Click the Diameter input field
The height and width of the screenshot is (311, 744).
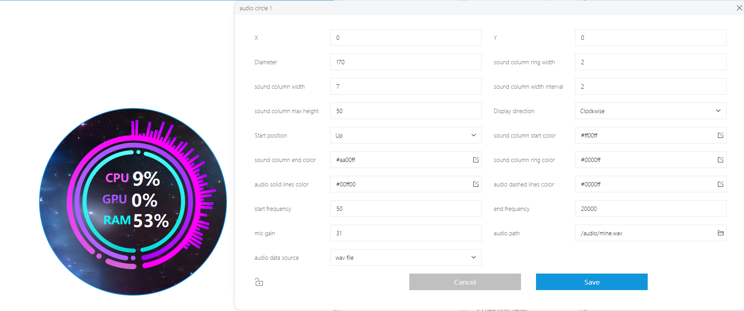pyautogui.click(x=406, y=62)
